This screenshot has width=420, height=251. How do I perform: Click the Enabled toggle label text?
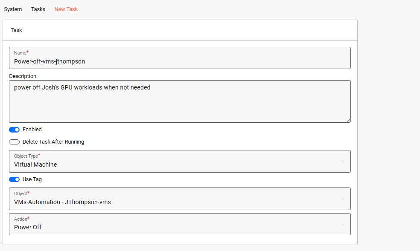32,130
